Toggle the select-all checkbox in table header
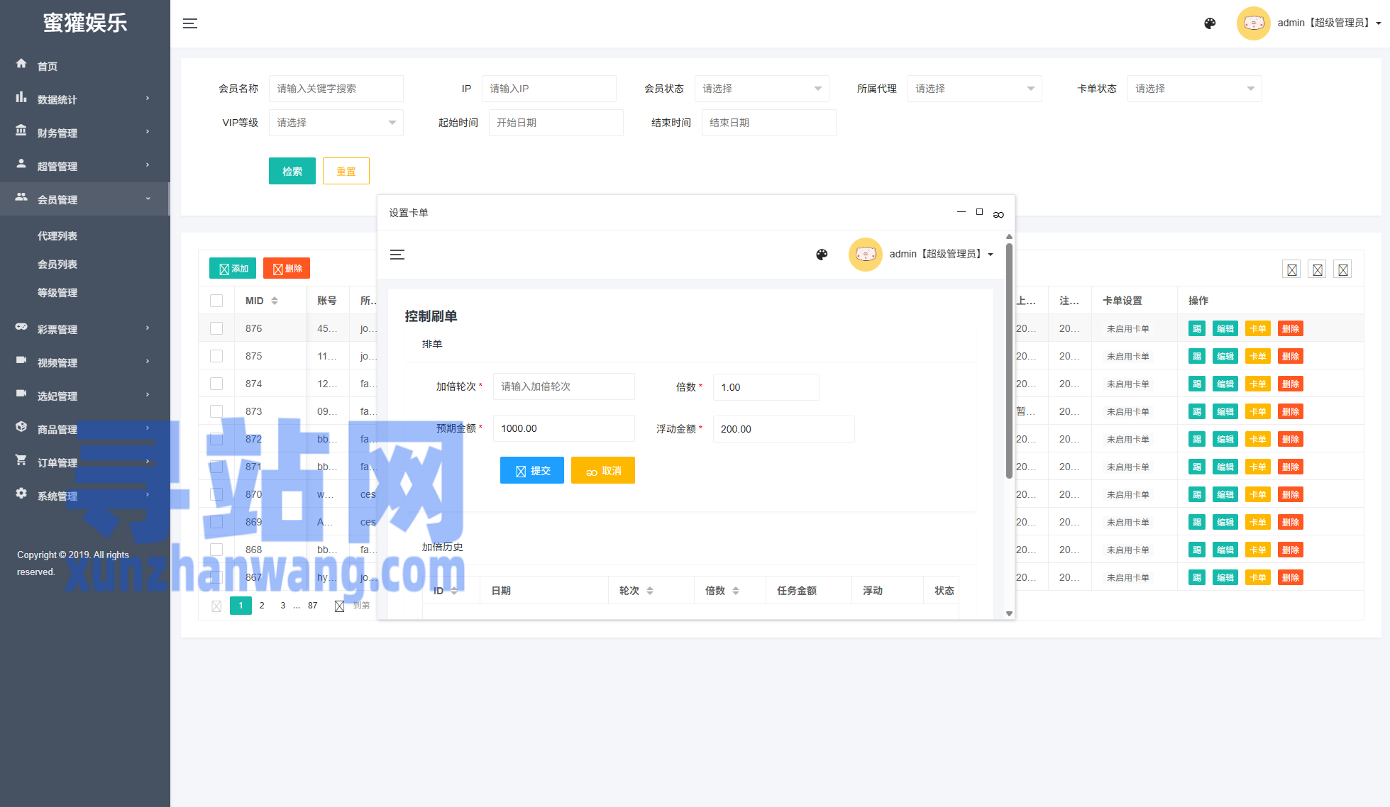Viewport: 1390px width, 807px height. click(x=216, y=301)
